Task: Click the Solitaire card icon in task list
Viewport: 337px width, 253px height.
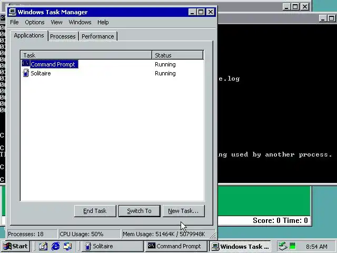Action: 26,73
